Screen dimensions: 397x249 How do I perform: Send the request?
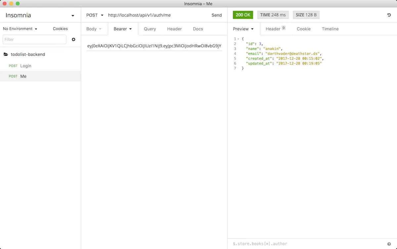217,15
